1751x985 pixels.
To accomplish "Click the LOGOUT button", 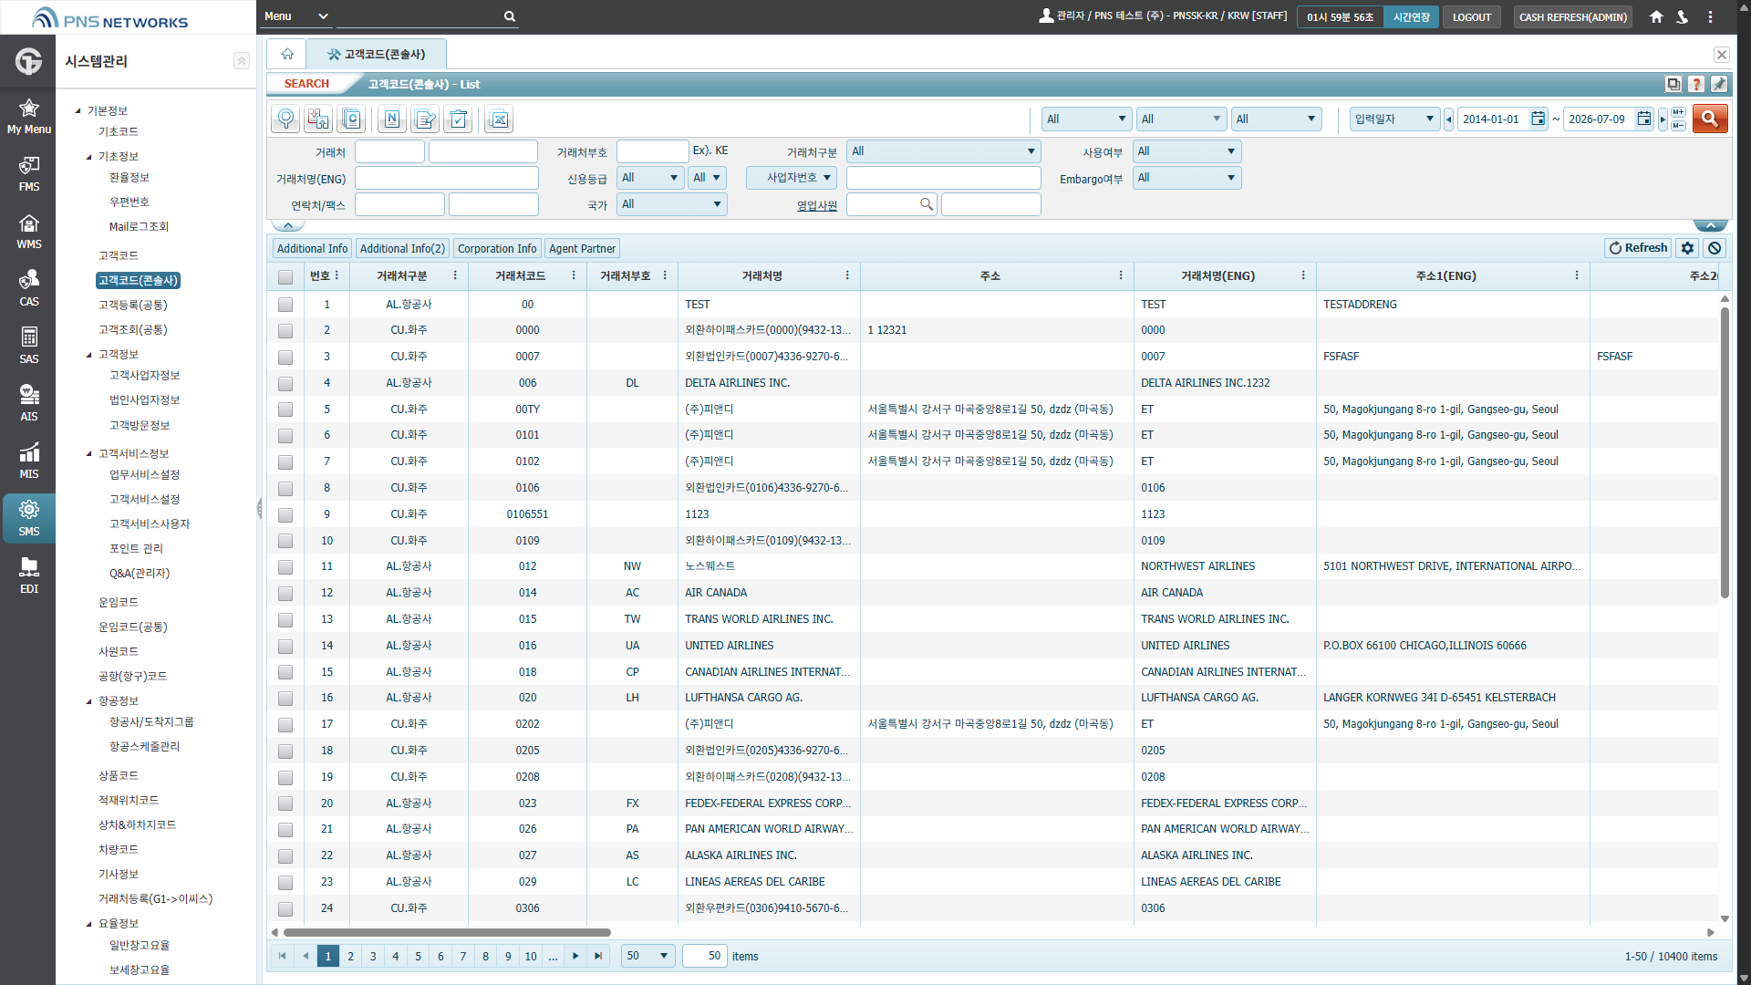I will click(1472, 17).
